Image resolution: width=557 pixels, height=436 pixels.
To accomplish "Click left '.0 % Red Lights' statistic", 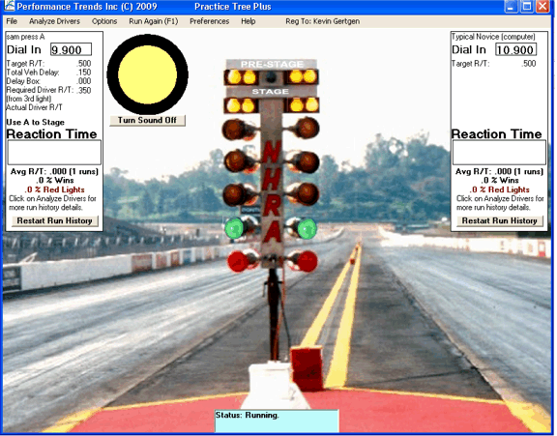I will click(x=55, y=189).
